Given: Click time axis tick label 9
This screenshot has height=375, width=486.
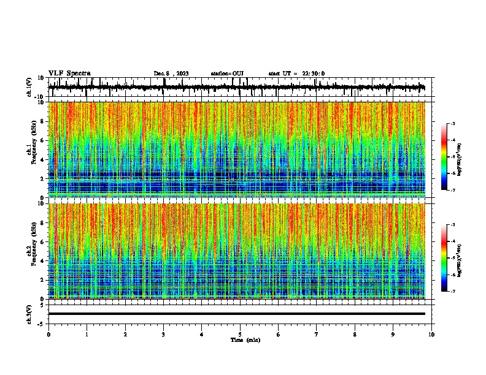Looking at the screenshot, I should [393, 335].
